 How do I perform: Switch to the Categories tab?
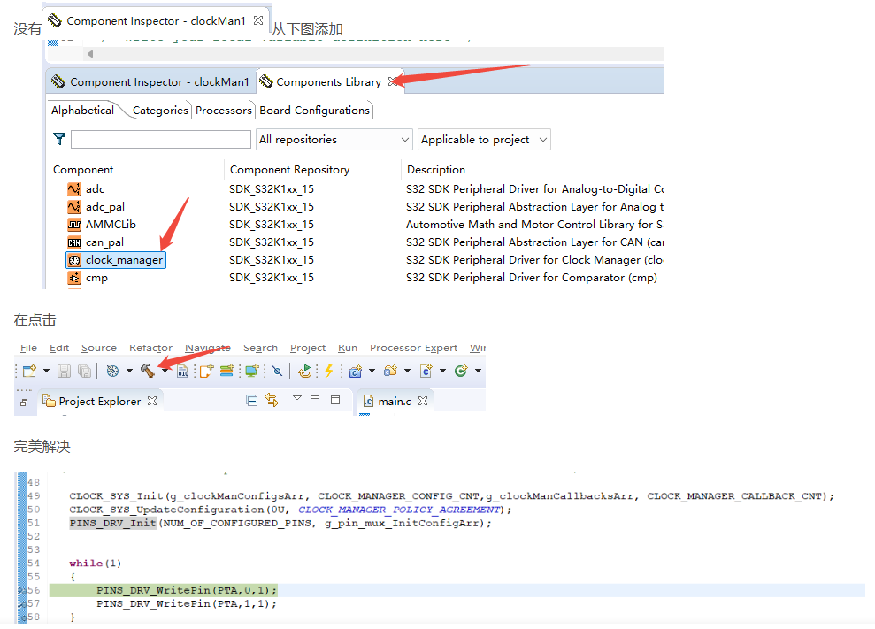pyautogui.click(x=160, y=110)
